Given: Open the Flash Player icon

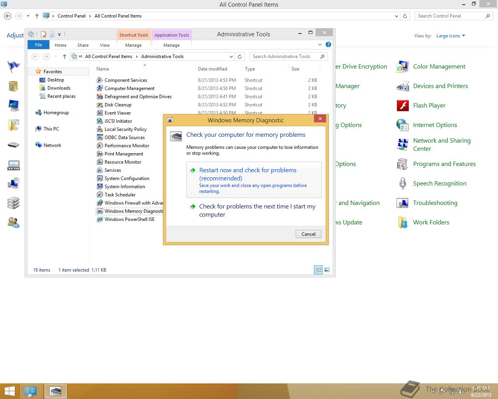Looking at the screenshot, I should point(402,106).
